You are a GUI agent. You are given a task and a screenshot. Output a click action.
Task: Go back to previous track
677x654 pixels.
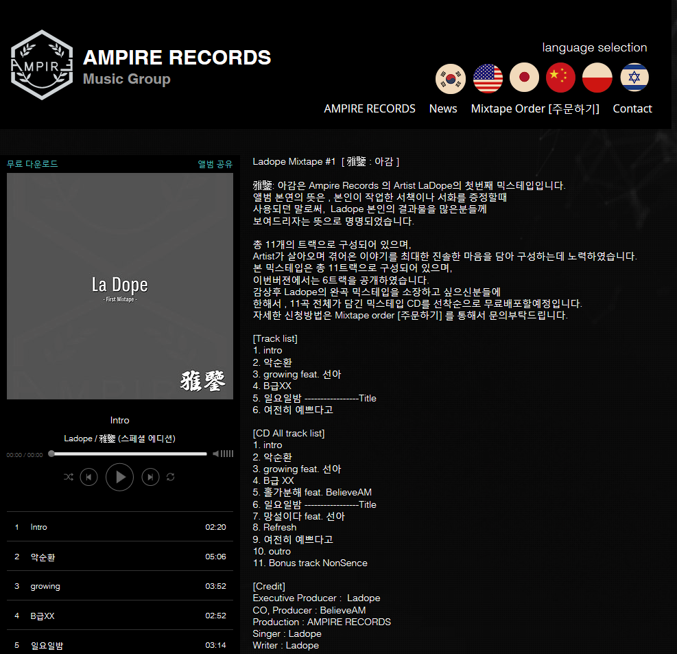tap(88, 477)
